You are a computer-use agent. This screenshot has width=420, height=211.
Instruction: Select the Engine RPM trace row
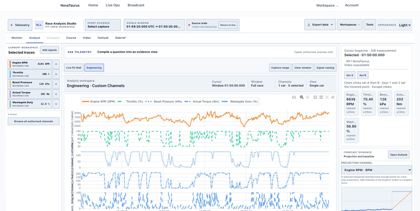30,64
